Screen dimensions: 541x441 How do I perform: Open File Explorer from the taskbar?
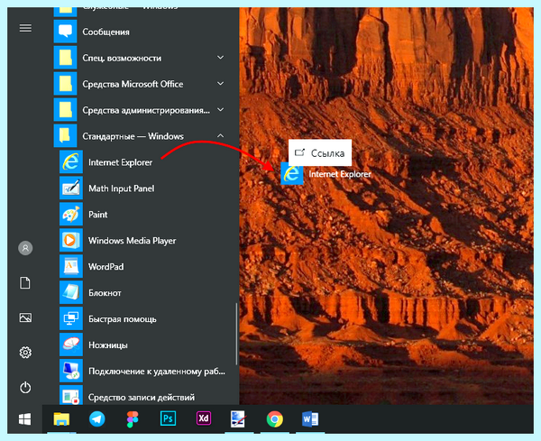tap(61, 419)
